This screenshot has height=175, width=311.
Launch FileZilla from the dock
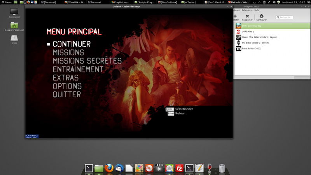179,168
